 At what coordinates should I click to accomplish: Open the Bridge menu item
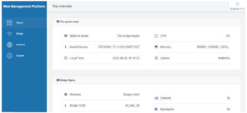(24, 34)
